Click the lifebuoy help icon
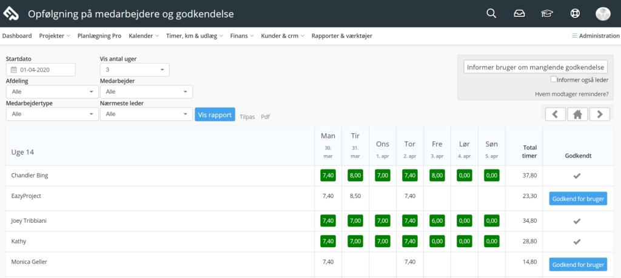The width and height of the screenshot is (621, 278). [x=575, y=14]
